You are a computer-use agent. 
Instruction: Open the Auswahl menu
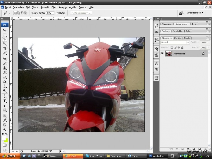pyautogui.click(x=45, y=7)
